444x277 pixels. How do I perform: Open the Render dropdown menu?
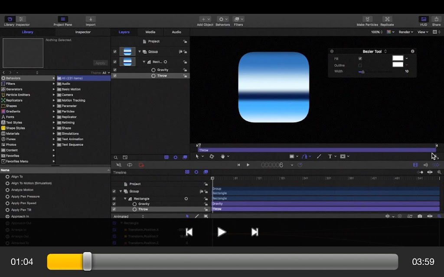click(x=406, y=32)
